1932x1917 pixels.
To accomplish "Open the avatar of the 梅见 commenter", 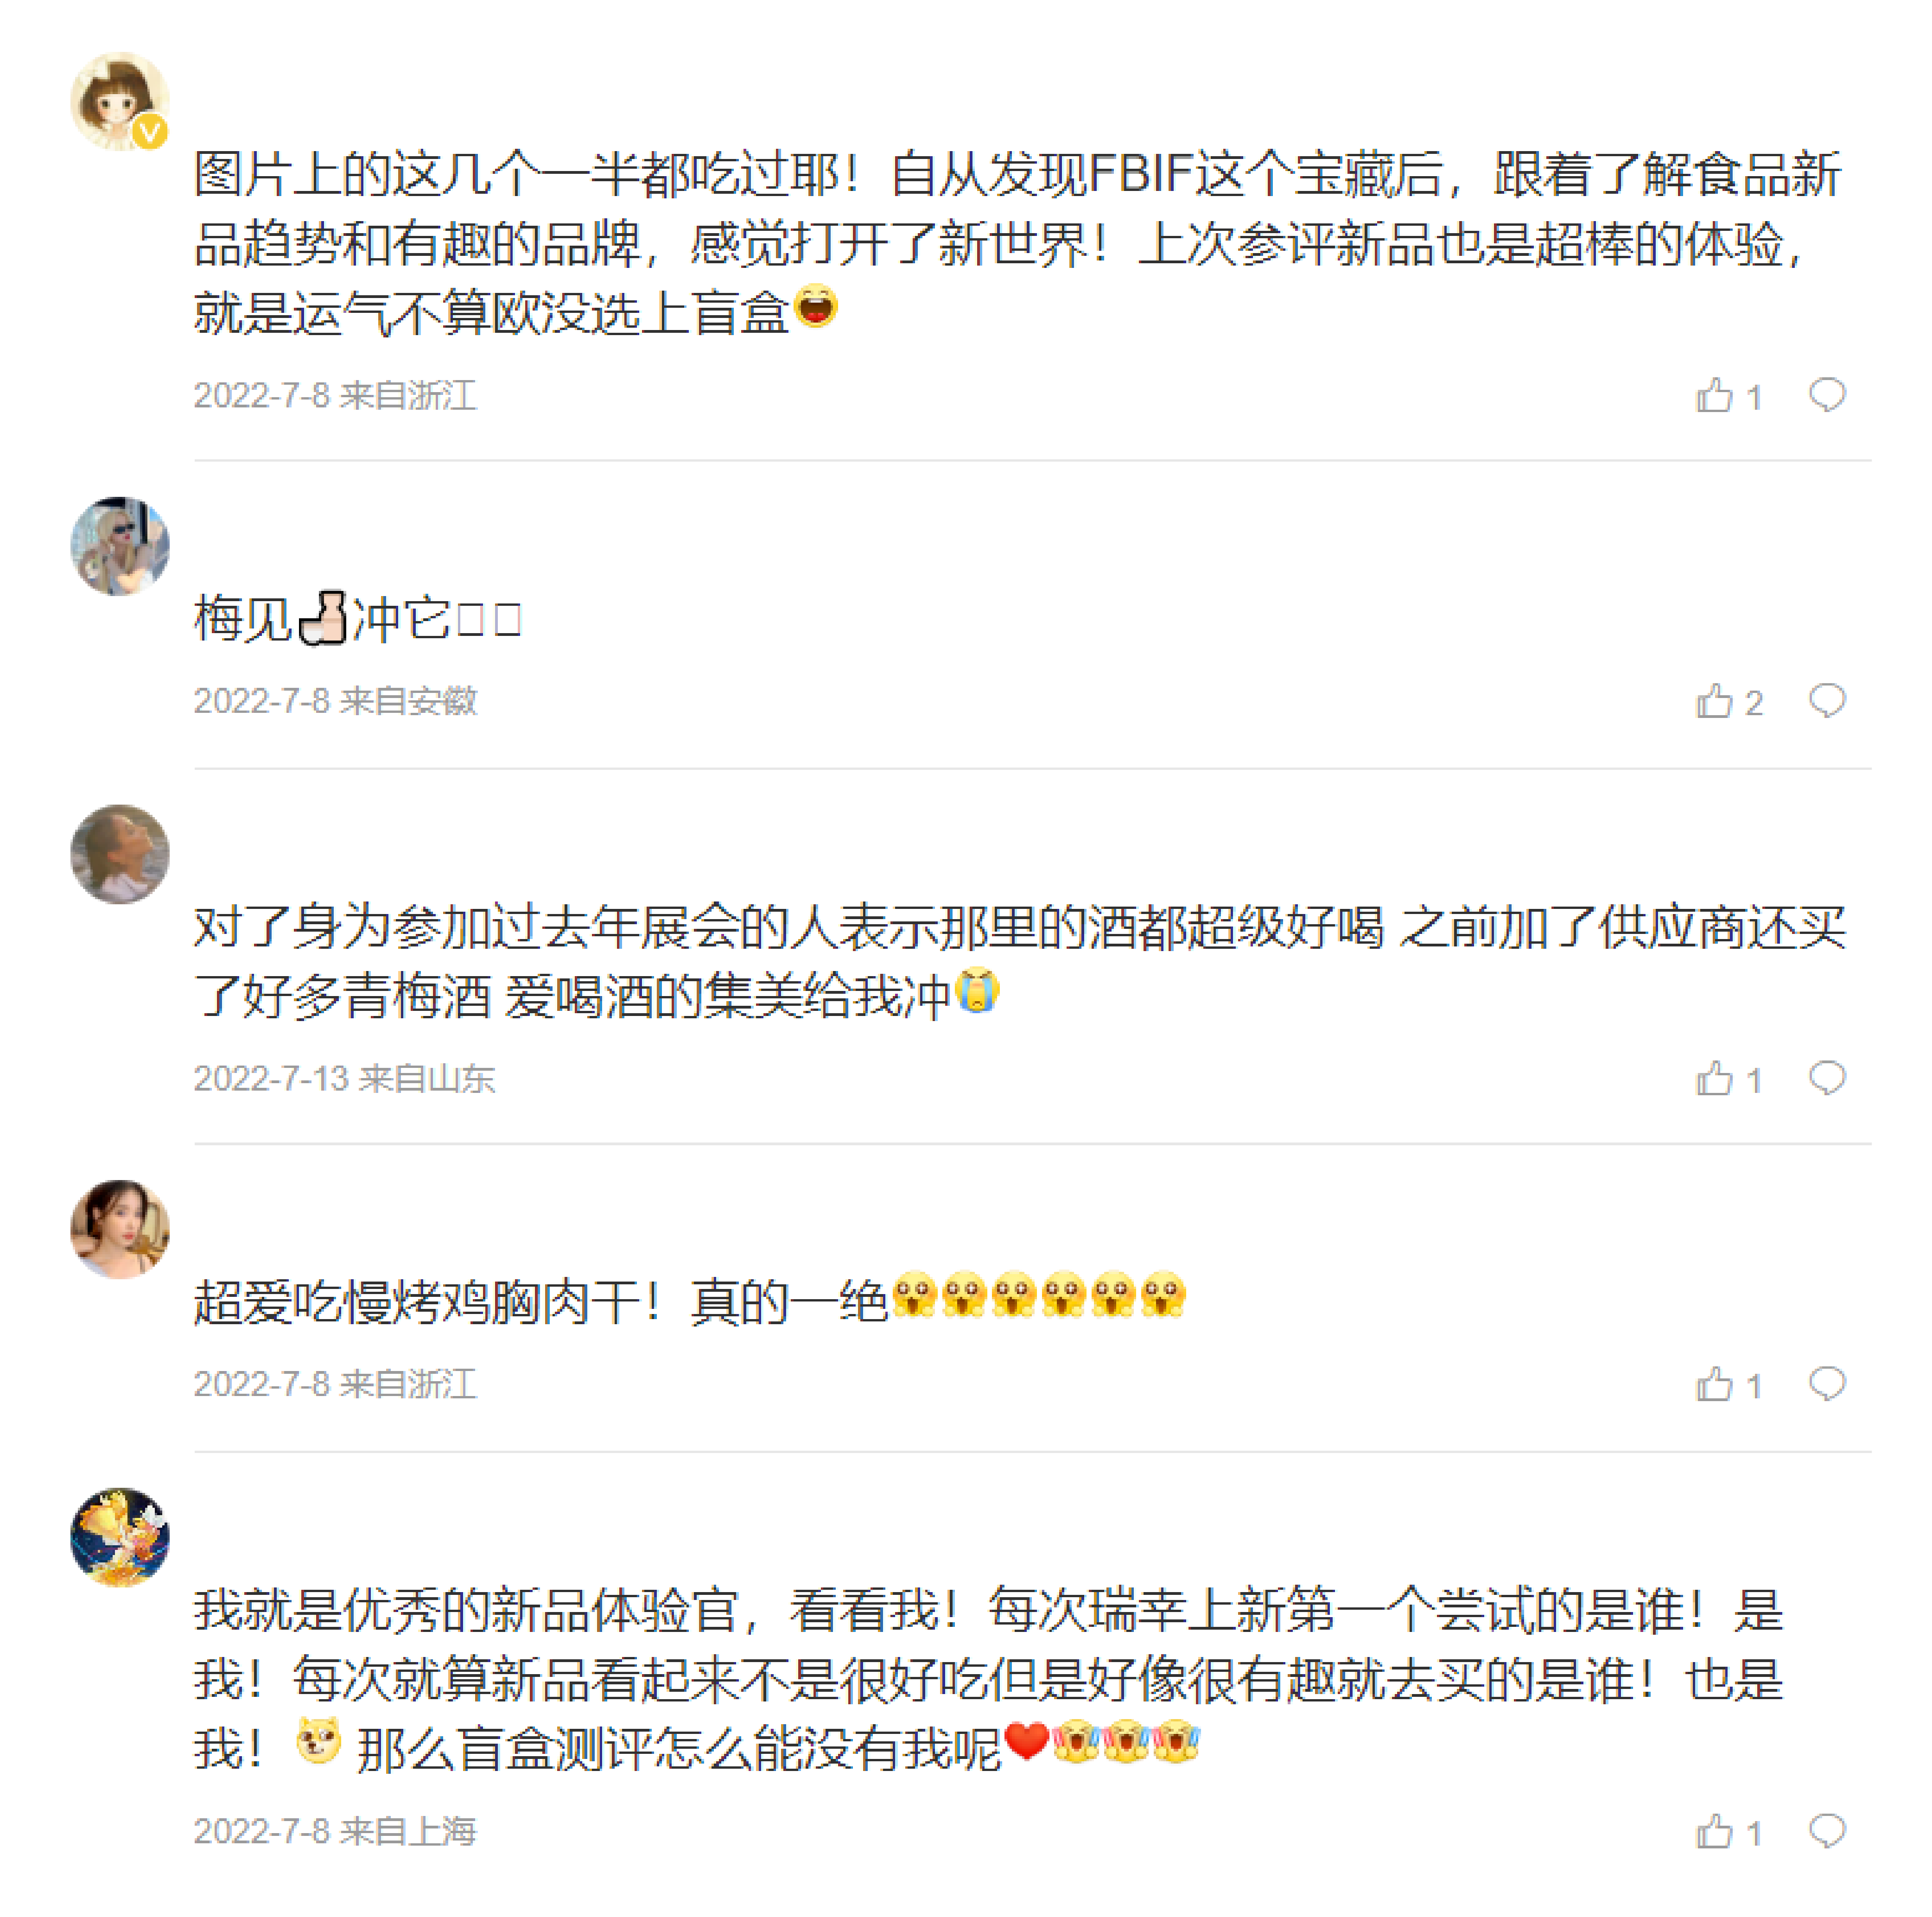I will (119, 546).
